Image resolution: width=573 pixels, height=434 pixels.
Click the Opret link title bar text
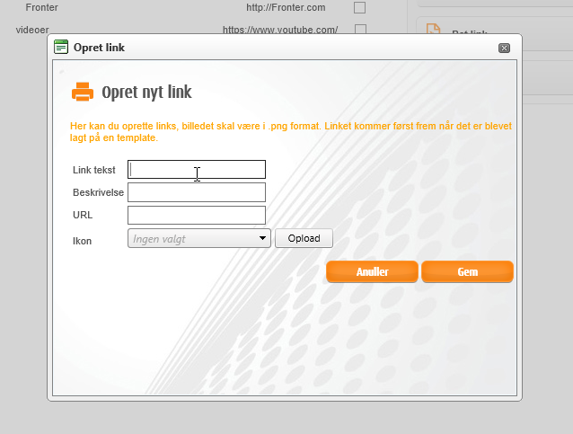99,47
